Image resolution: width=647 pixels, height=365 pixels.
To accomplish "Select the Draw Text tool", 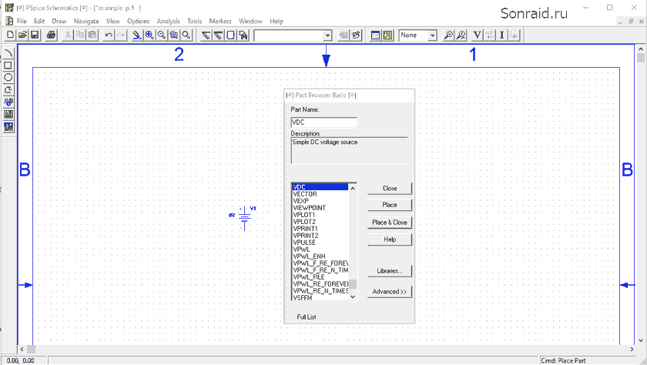I will tap(8, 102).
